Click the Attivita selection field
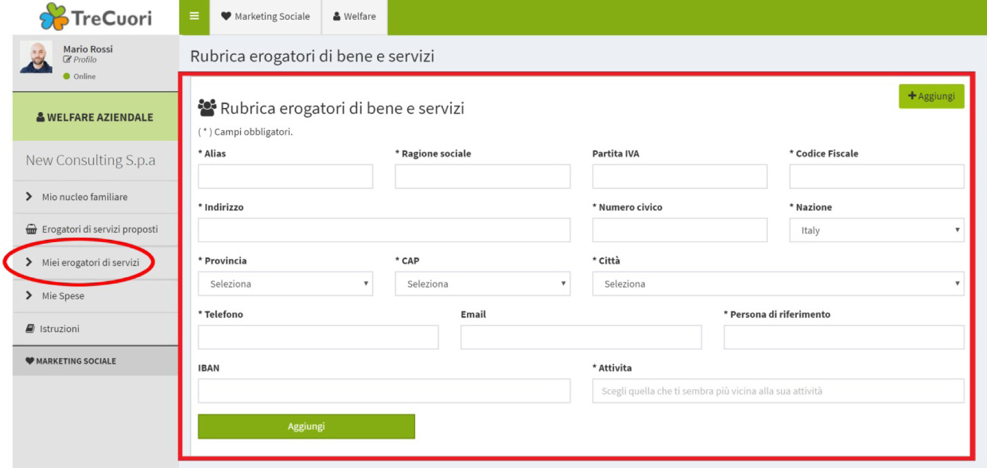 (778, 391)
